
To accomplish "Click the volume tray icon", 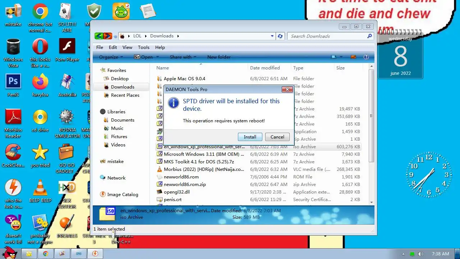I will pyautogui.click(x=421, y=254).
